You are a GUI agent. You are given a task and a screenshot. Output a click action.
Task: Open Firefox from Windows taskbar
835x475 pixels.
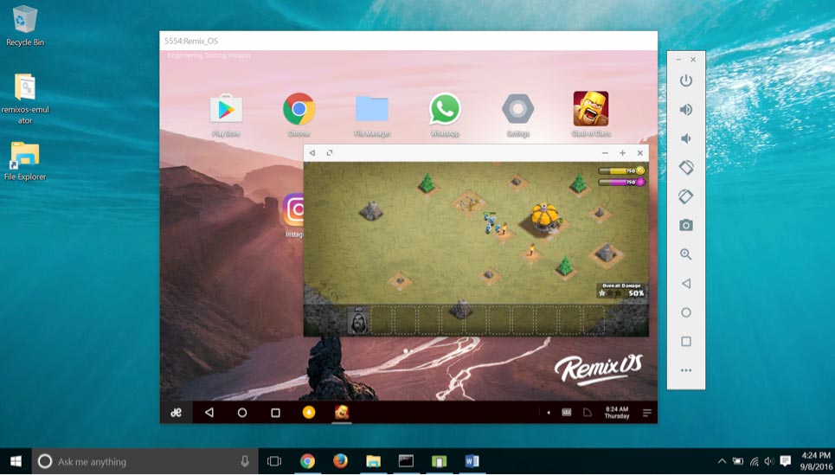click(340, 461)
